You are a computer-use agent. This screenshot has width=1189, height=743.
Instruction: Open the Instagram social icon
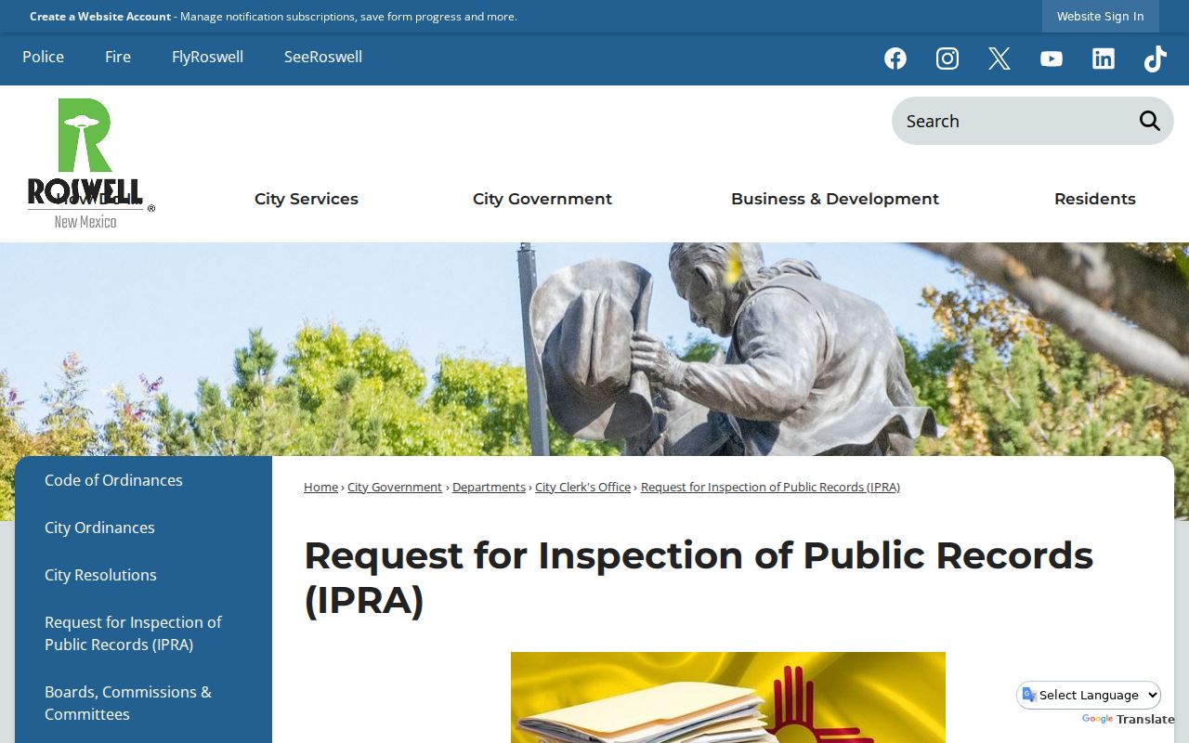pyautogui.click(x=947, y=59)
